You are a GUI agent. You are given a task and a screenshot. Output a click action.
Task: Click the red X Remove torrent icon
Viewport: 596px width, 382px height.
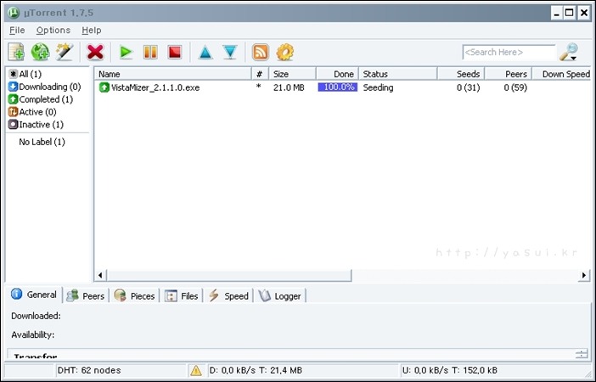[95, 52]
